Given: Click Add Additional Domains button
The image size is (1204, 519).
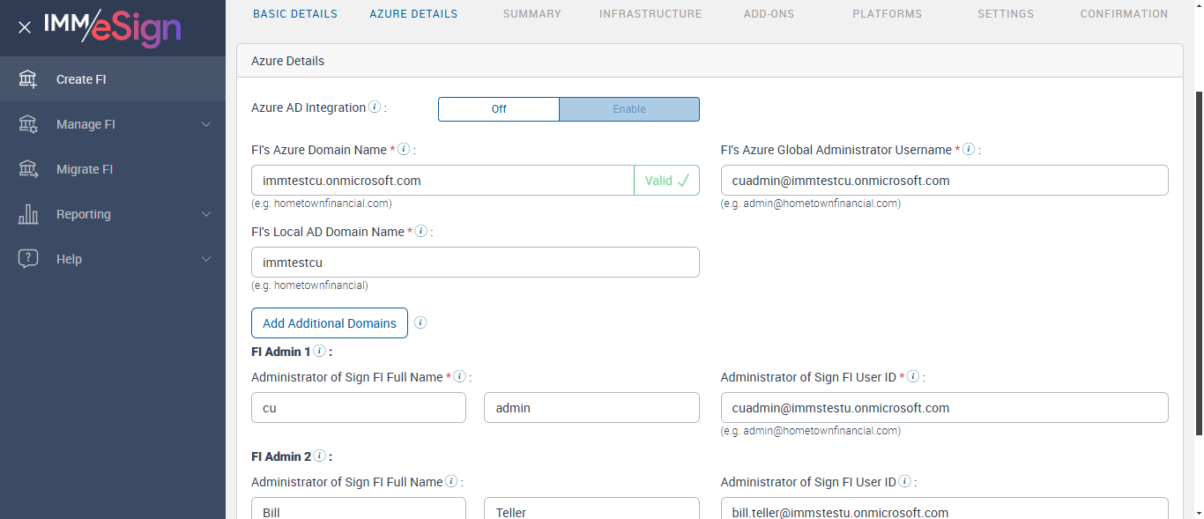Looking at the screenshot, I should click(330, 323).
